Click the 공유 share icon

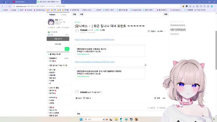pyautogui.click(x=155, y=98)
